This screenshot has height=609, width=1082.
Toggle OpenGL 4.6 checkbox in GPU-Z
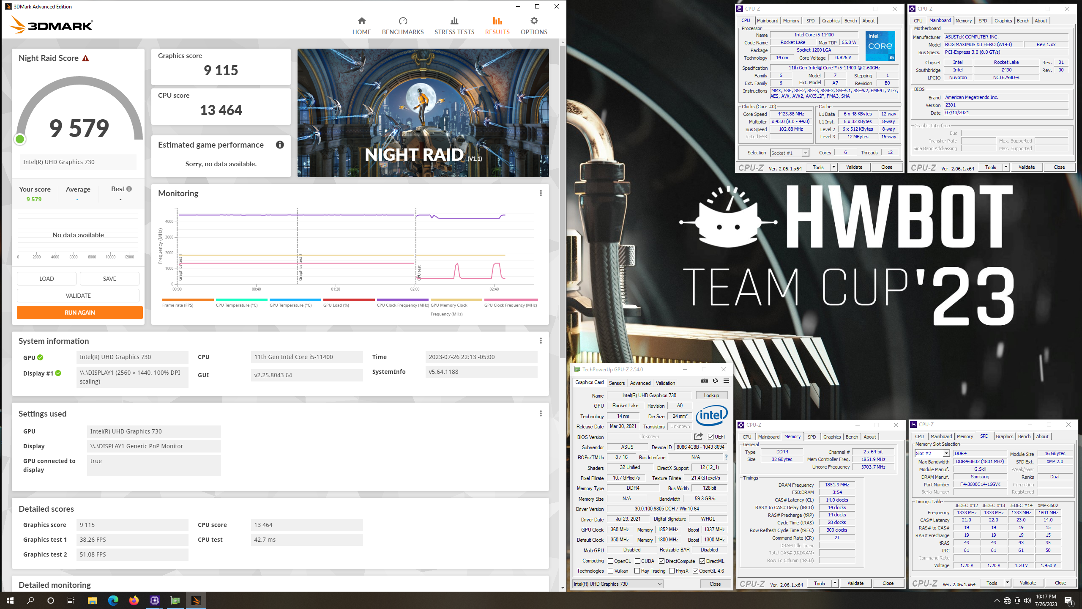[x=695, y=571]
